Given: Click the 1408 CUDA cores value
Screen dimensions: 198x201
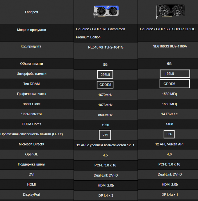Looking at the screenshot, I should (169, 124).
